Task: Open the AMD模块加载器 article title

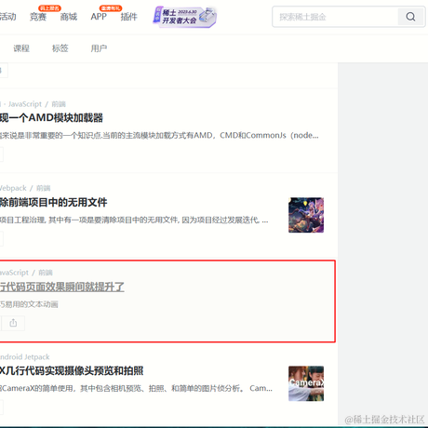Action: point(51,118)
